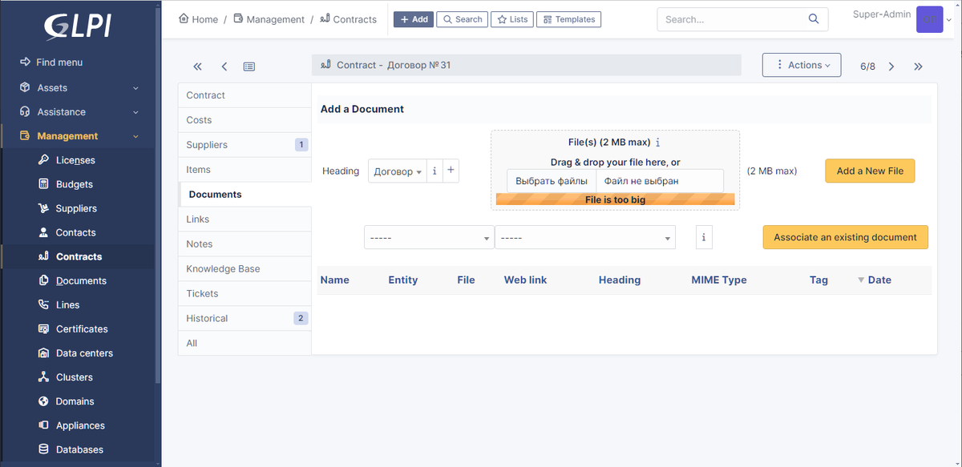Open the Links tab
This screenshot has width=962, height=467.
point(245,219)
